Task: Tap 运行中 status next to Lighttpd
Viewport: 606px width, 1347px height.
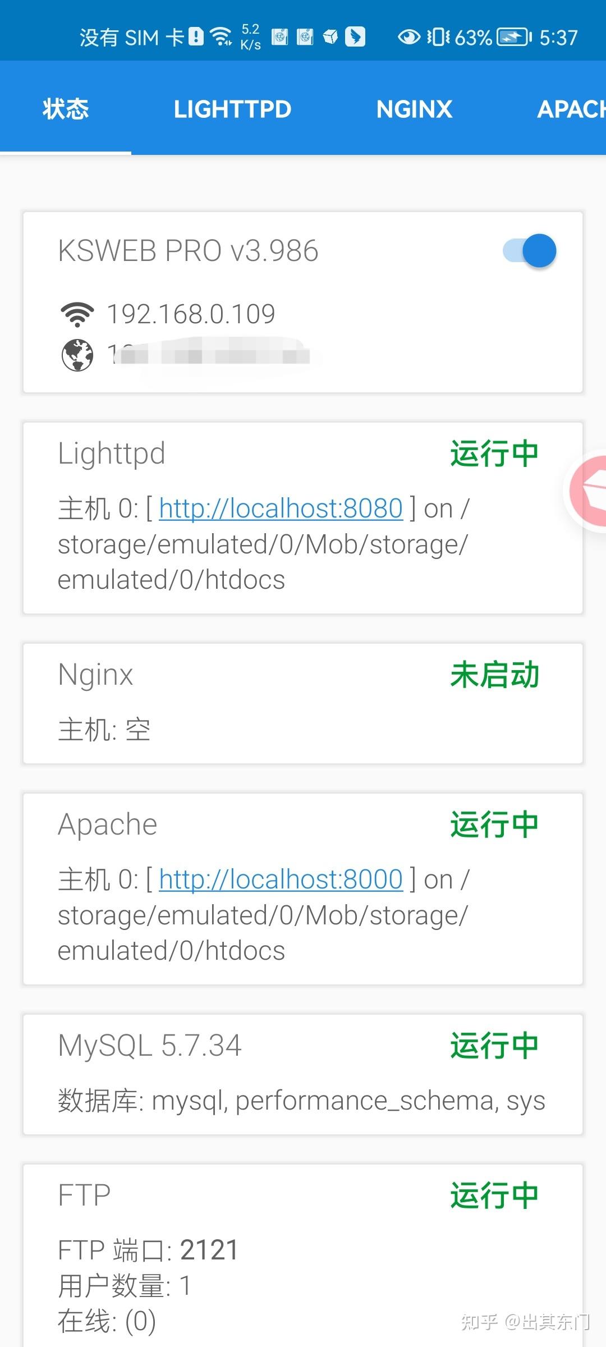Action: tap(494, 452)
